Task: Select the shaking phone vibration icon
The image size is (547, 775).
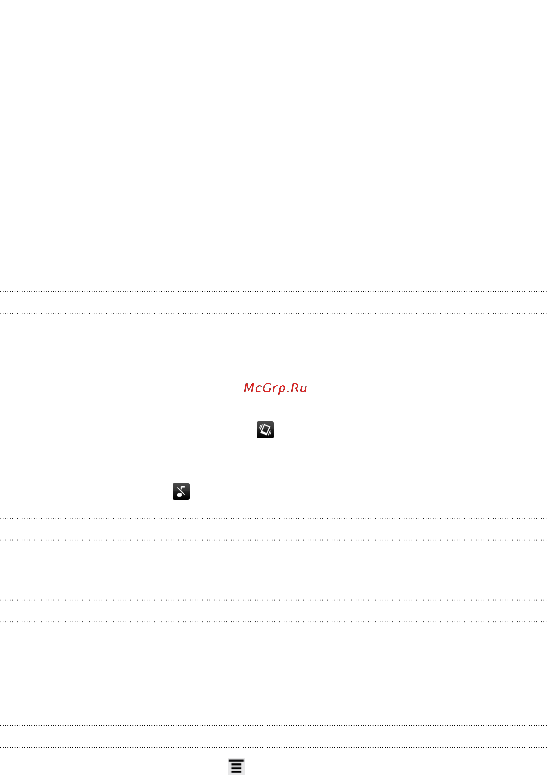Action: [265, 430]
